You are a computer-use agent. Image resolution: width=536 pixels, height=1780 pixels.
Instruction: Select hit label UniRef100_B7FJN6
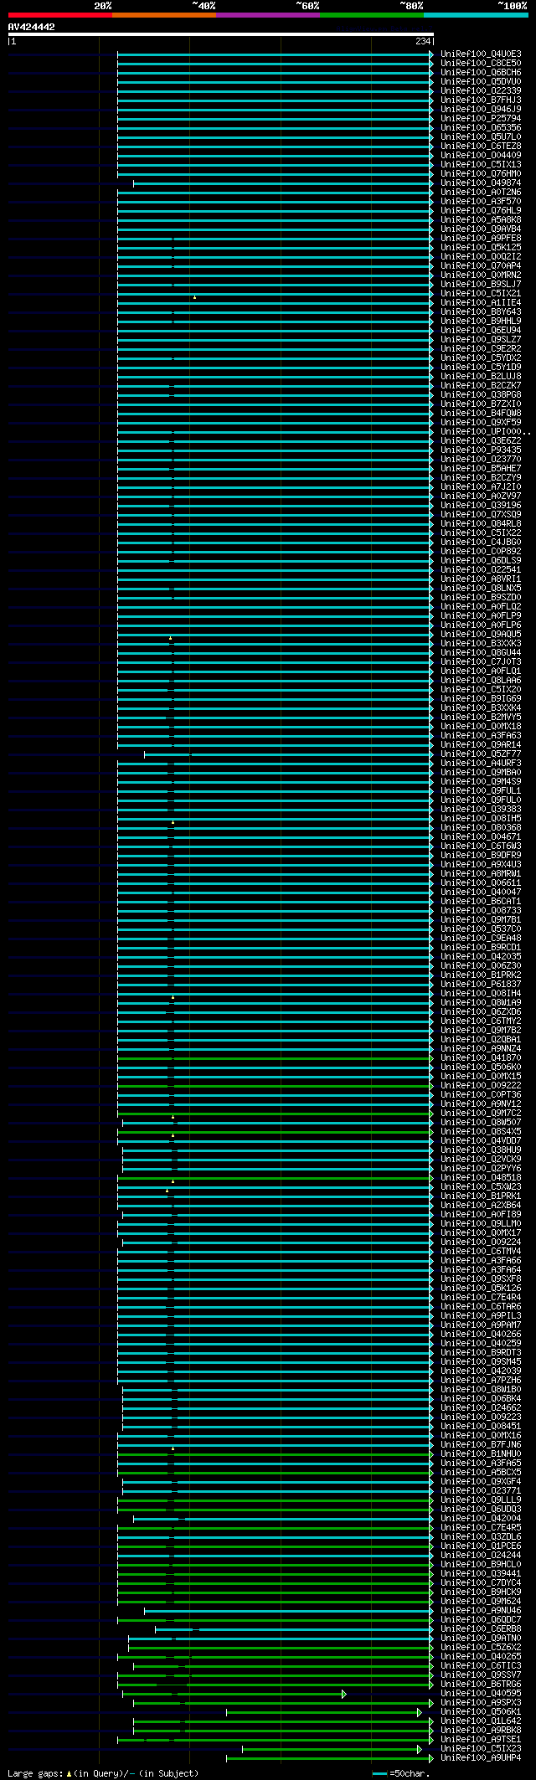(481, 1444)
